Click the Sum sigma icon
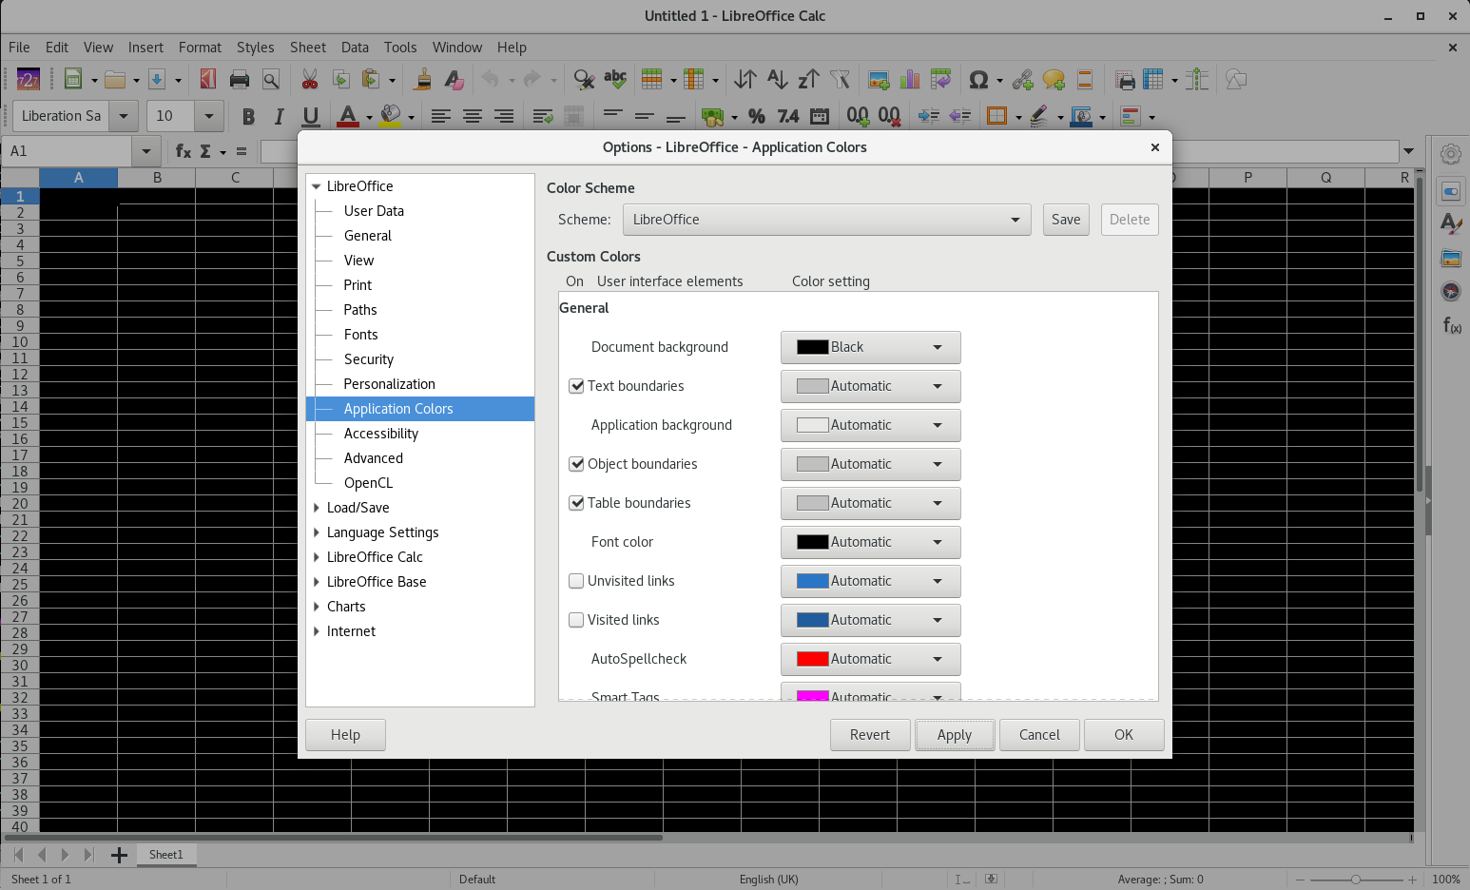The image size is (1470, 890). point(205,150)
